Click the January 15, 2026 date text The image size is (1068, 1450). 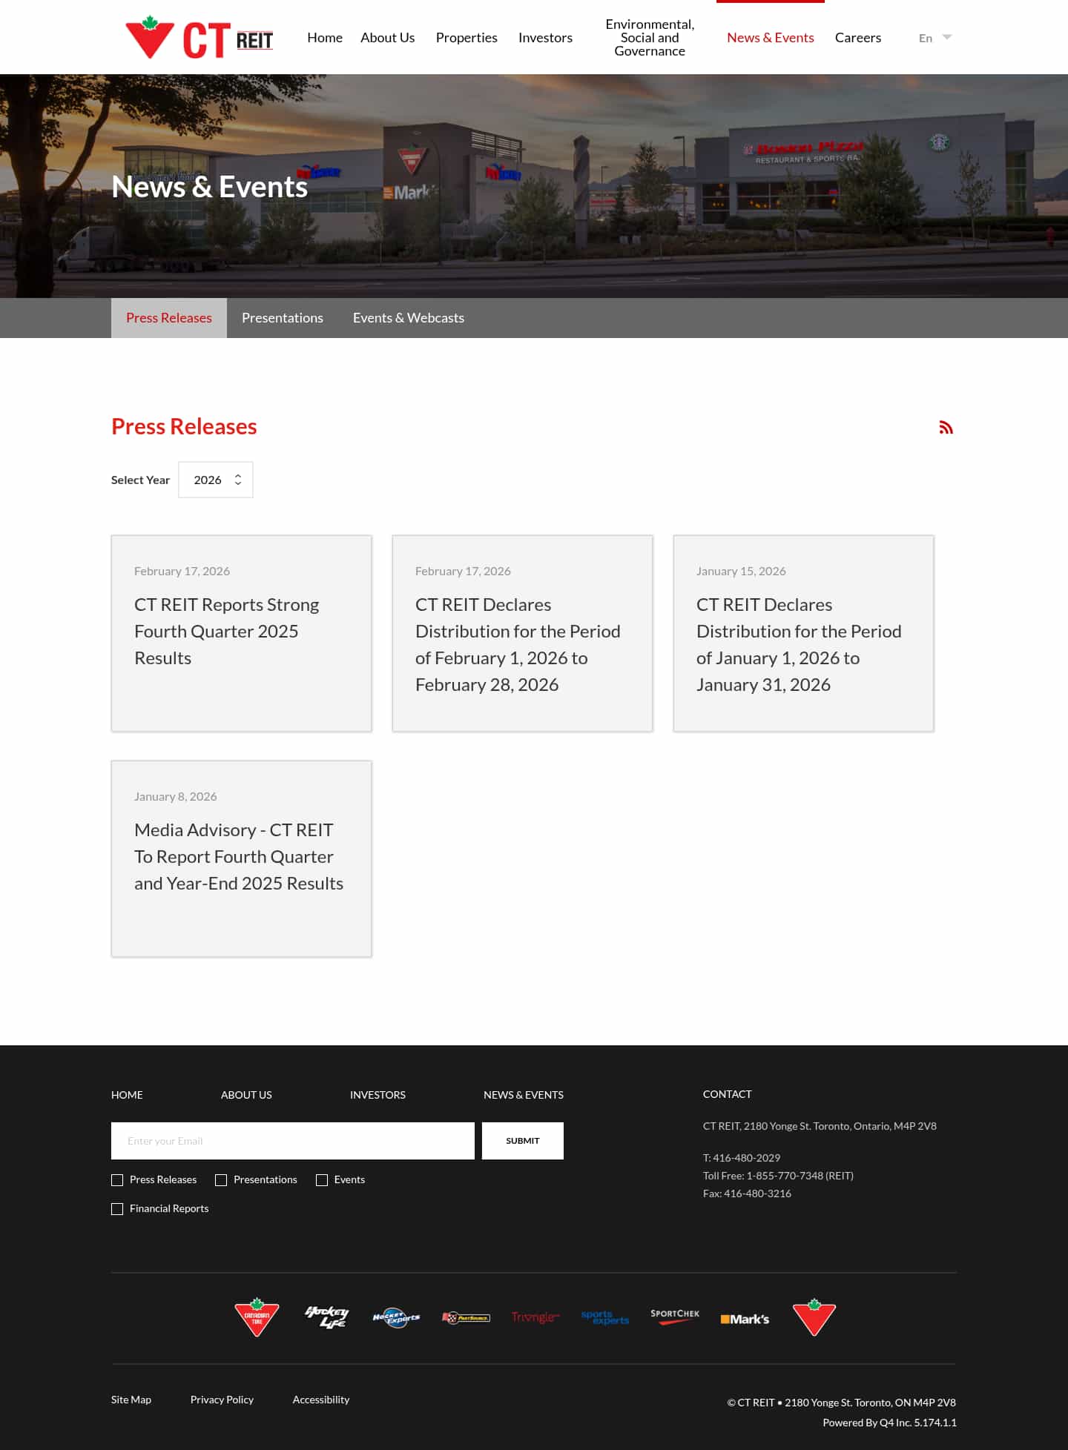(x=741, y=571)
